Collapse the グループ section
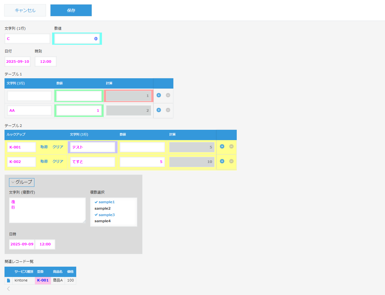385x295 pixels. click(22, 182)
